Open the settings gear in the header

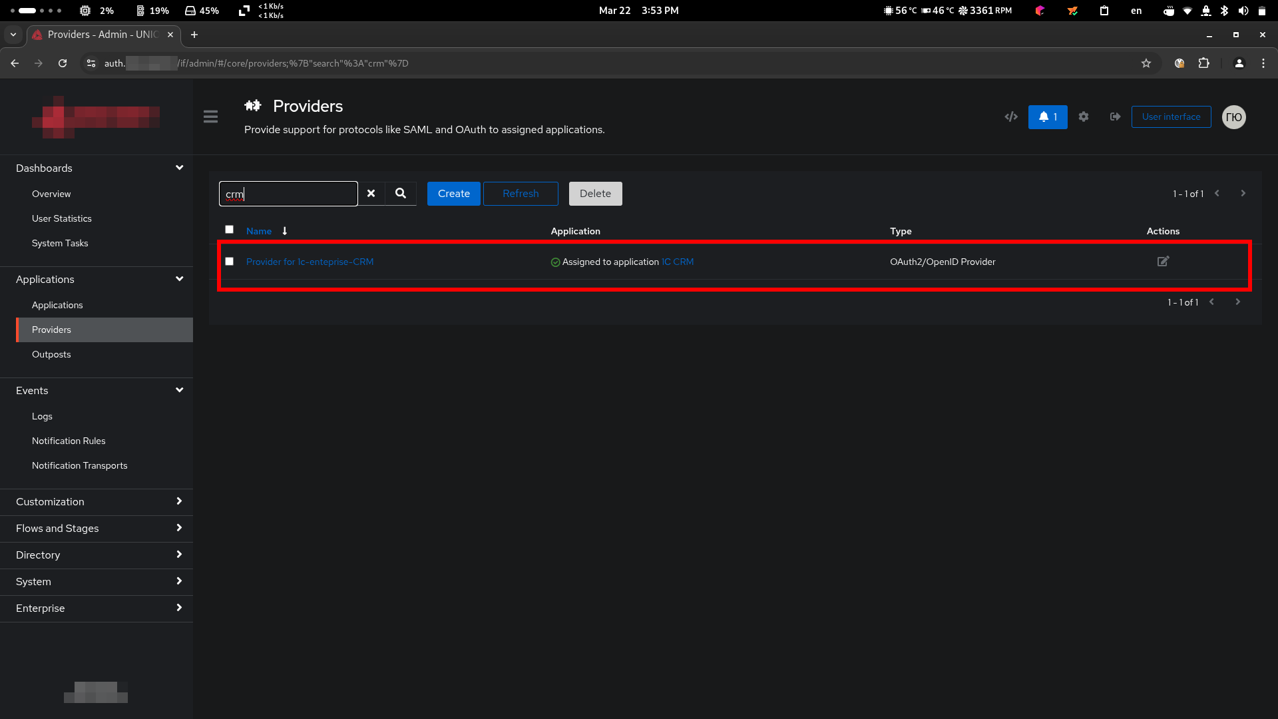1084,117
